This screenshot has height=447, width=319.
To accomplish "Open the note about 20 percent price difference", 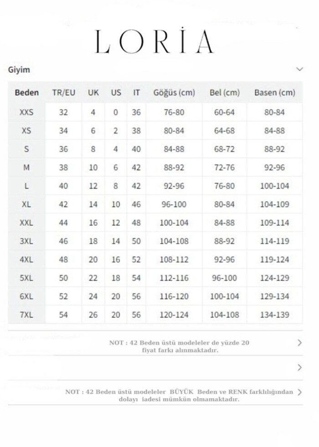I will click(179, 346).
